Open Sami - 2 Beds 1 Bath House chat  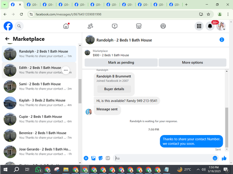point(39,86)
